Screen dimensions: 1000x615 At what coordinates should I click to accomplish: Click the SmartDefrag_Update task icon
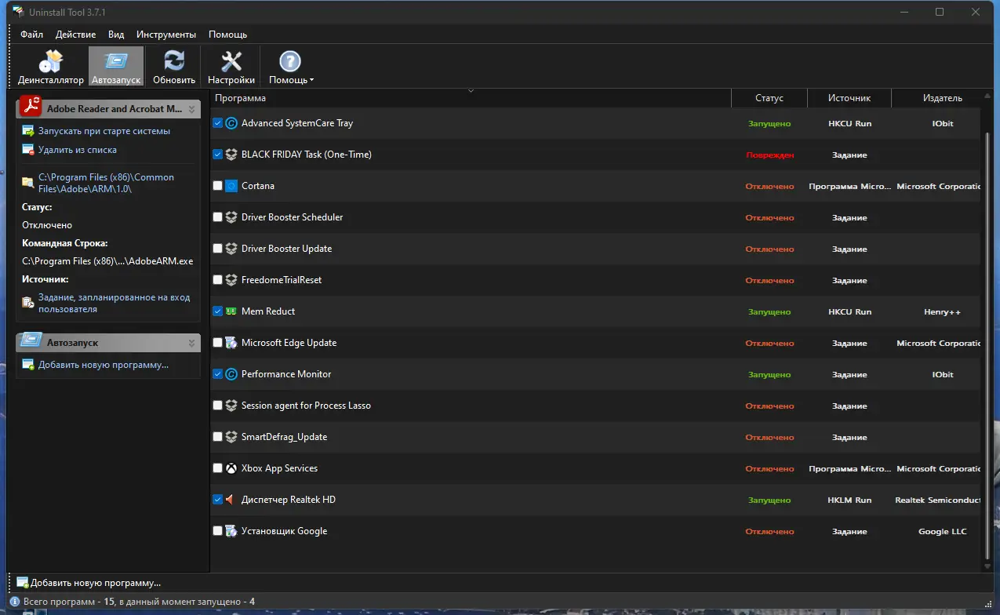click(x=231, y=437)
